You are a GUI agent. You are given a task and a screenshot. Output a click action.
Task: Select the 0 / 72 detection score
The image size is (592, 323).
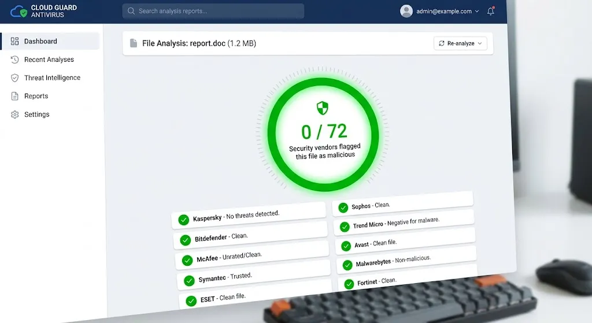pyautogui.click(x=324, y=131)
